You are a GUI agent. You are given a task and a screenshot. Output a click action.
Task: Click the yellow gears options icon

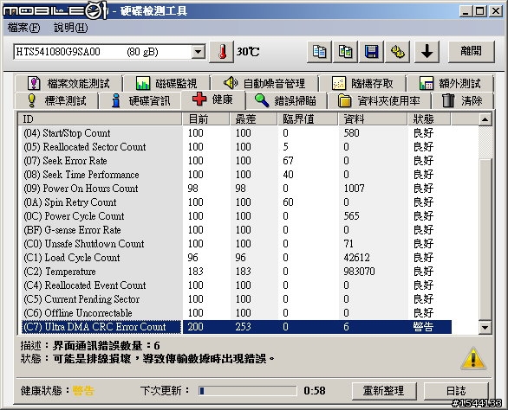click(x=398, y=52)
